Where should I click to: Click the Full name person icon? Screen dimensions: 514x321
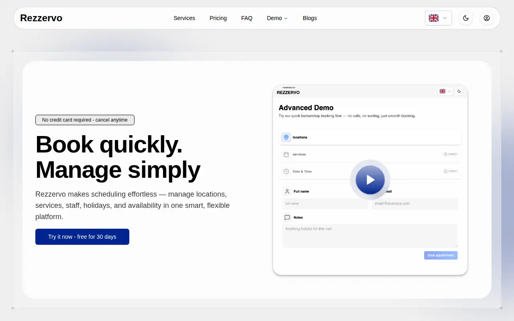(x=287, y=191)
